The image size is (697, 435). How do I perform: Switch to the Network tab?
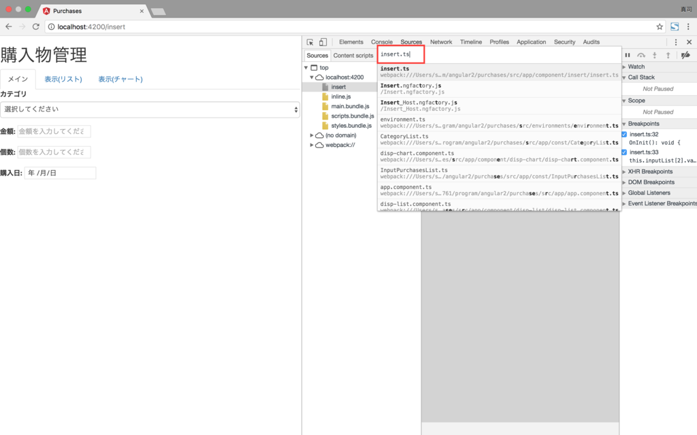click(441, 42)
